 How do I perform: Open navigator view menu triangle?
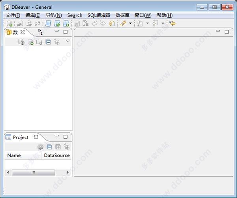(68, 41)
